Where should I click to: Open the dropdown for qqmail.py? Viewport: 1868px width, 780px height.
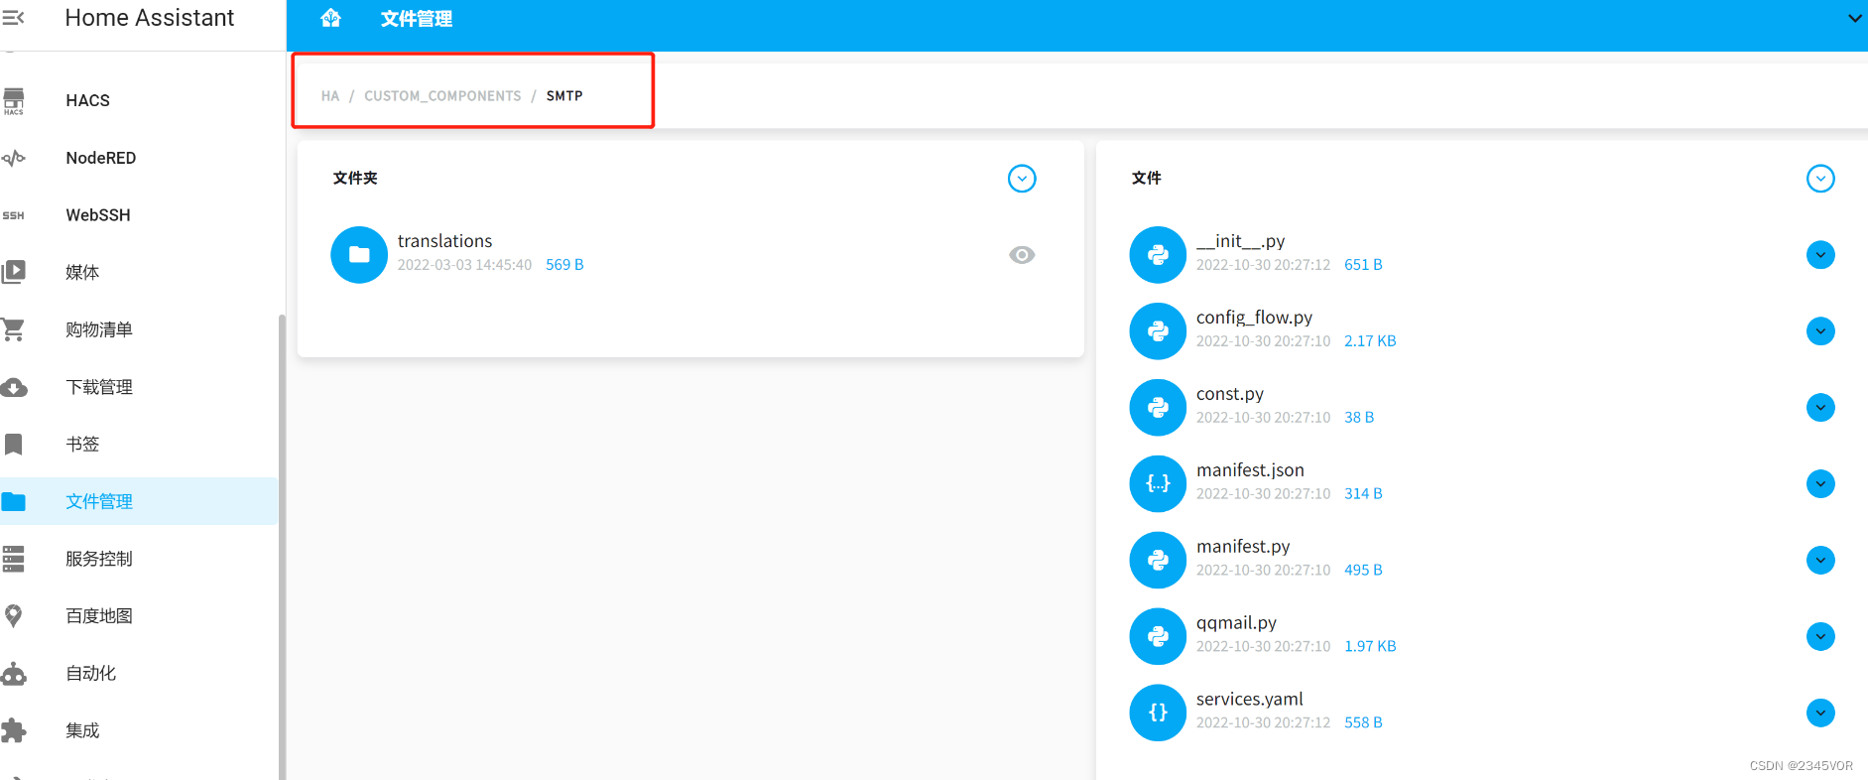1820,636
